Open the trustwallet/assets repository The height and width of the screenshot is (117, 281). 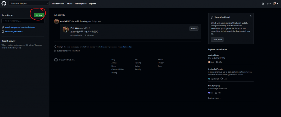pyautogui.click(x=215, y=69)
